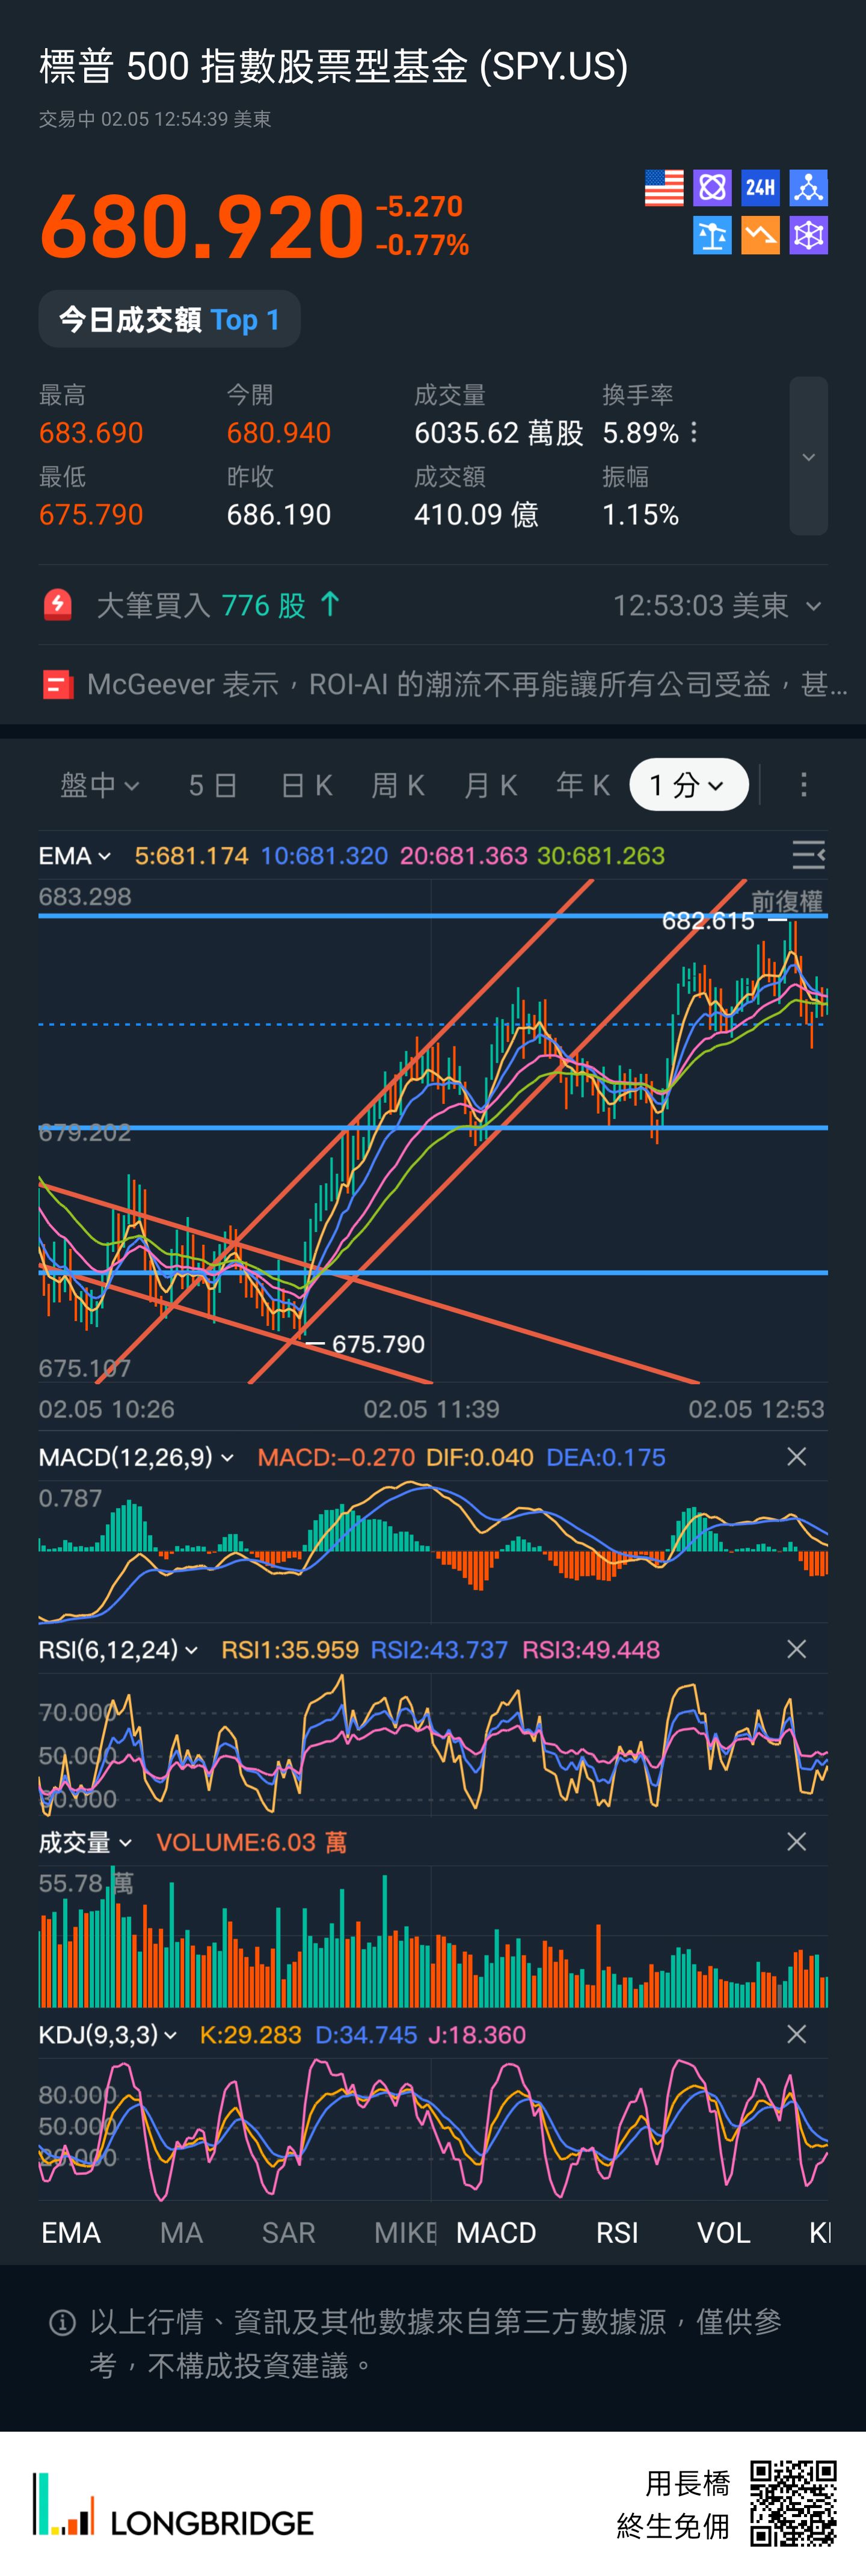Image resolution: width=866 pixels, height=2576 pixels.
Task: Toggle the MA indicator at bottom bar
Action: click(181, 2232)
